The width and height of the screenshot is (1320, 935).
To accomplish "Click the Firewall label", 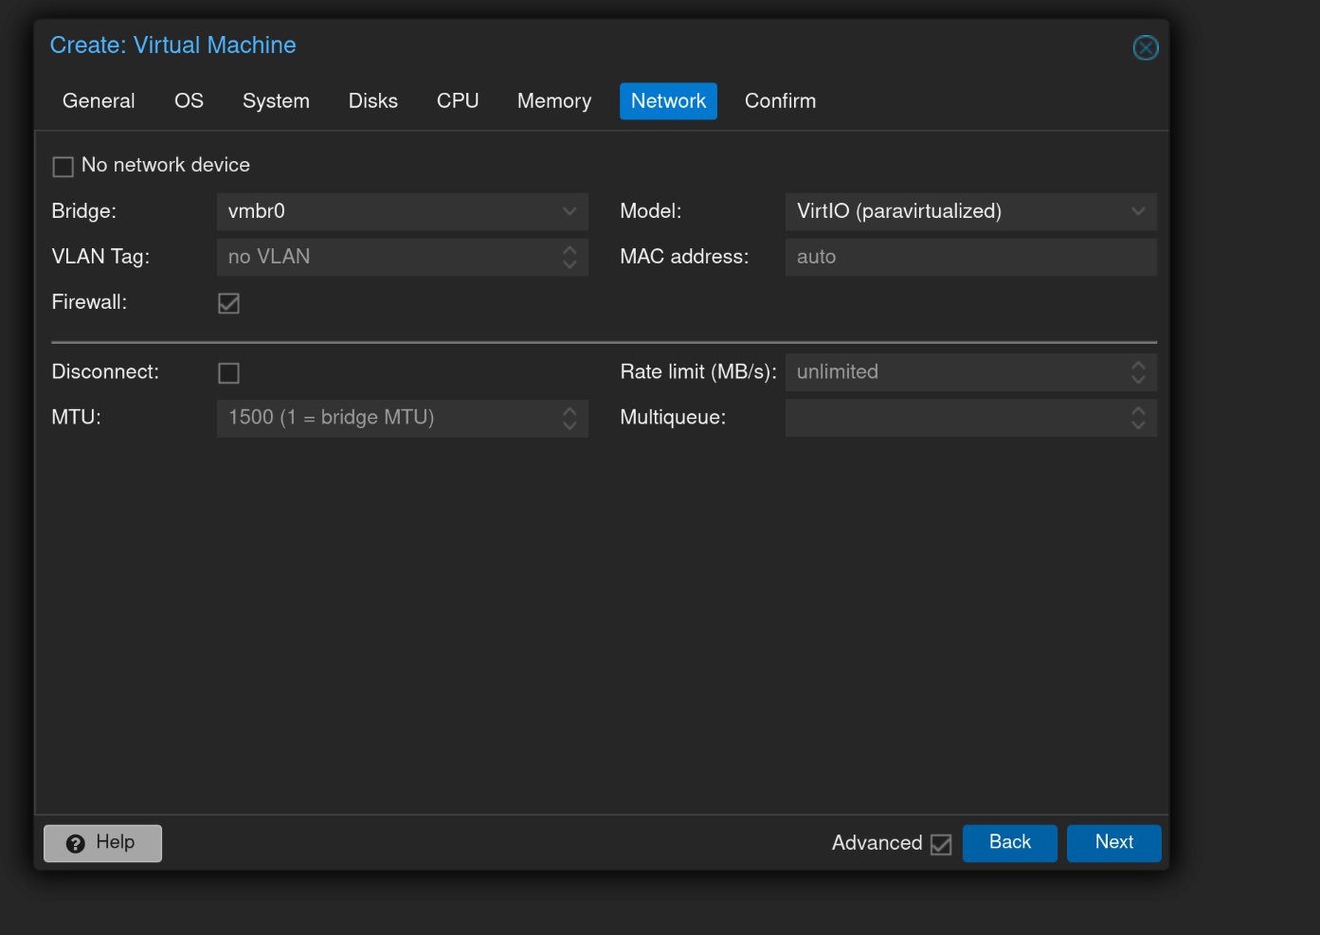I will pos(89,302).
